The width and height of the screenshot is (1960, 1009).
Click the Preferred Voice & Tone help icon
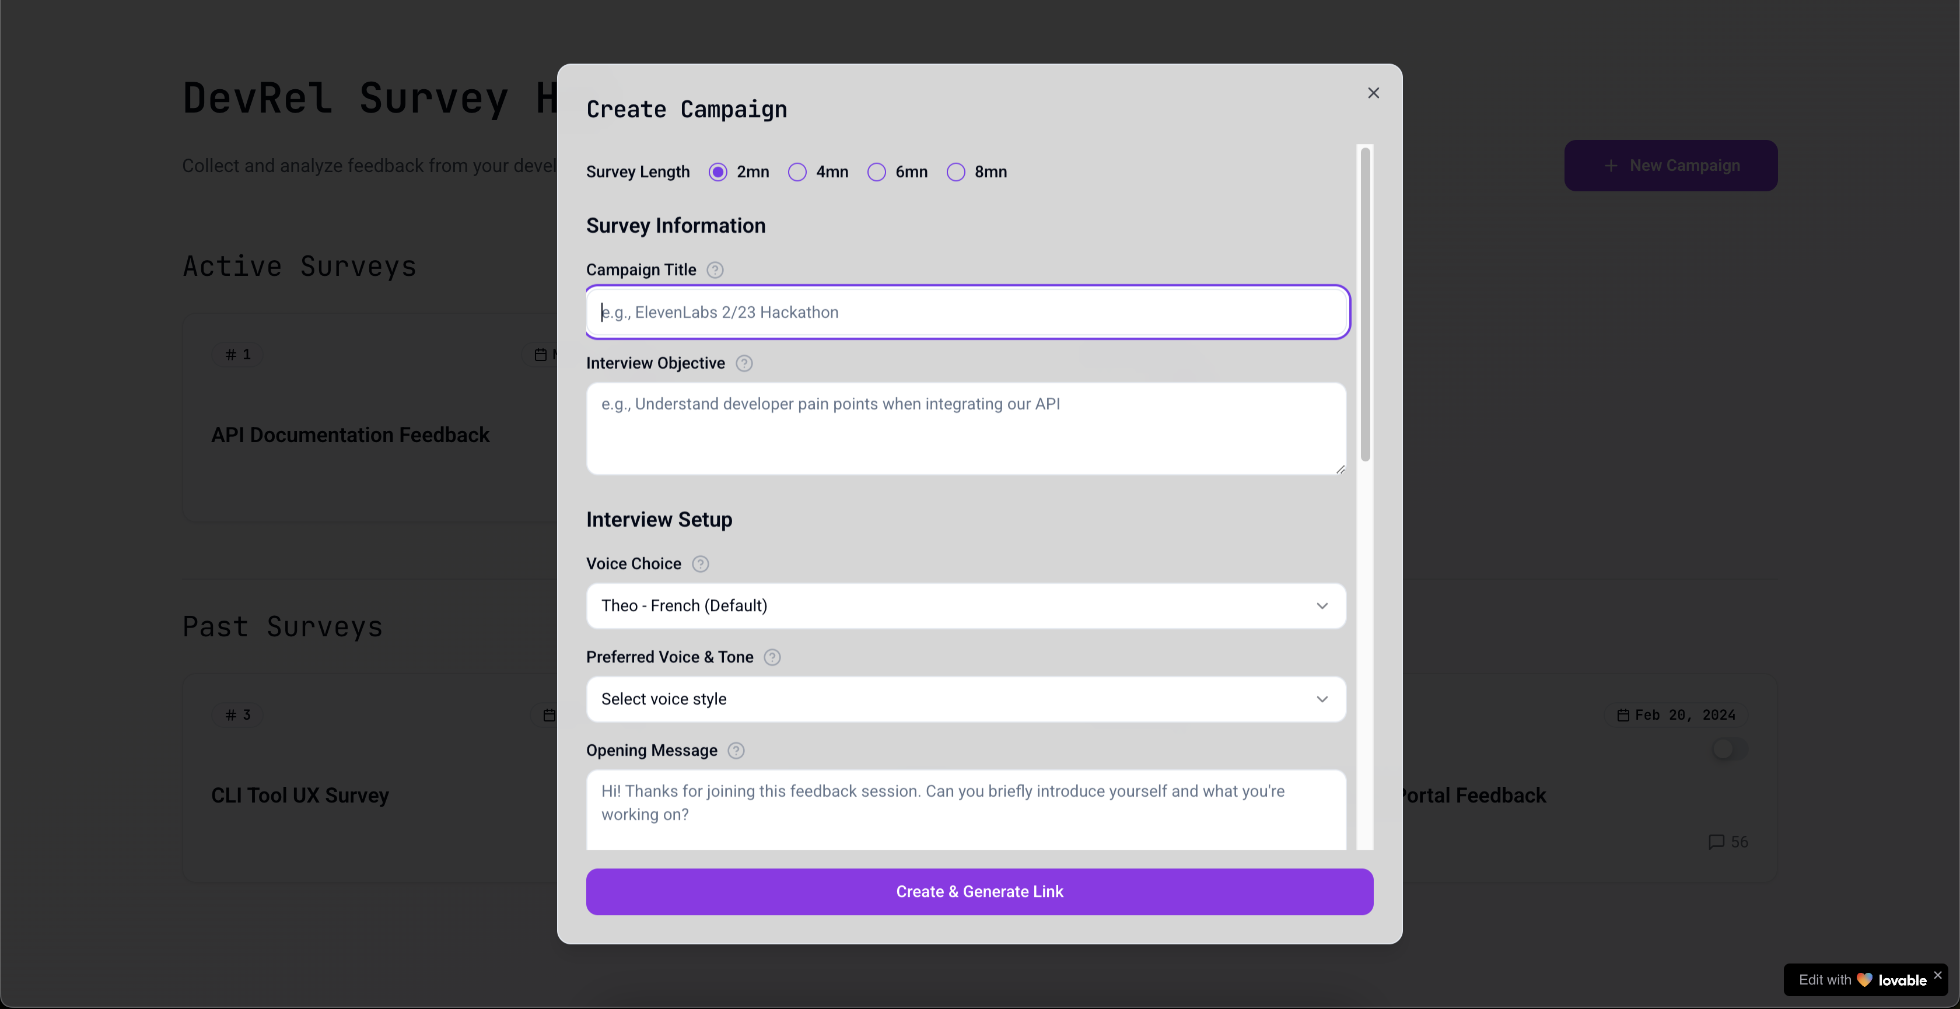point(772,657)
